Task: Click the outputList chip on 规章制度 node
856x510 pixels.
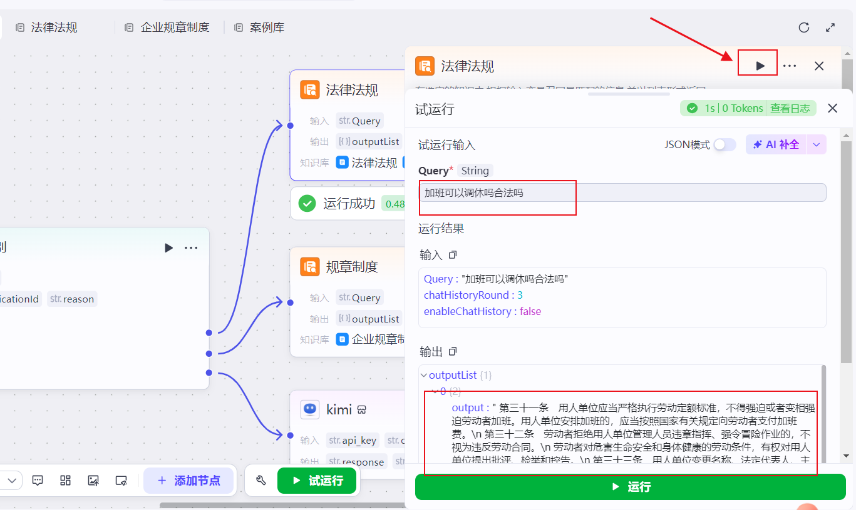Action: pyautogui.click(x=369, y=319)
